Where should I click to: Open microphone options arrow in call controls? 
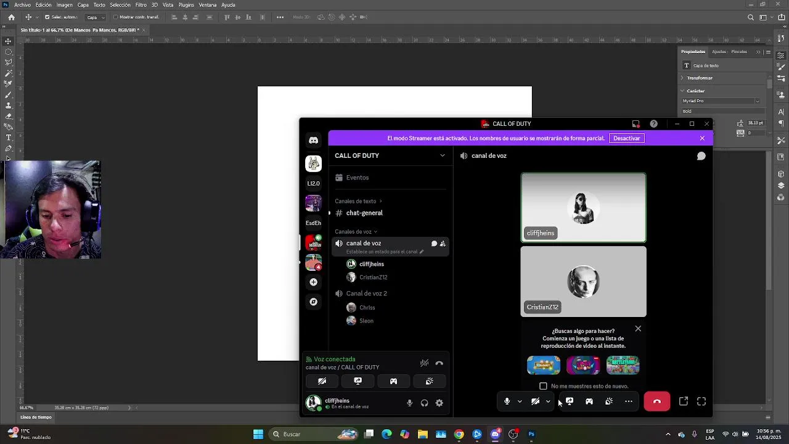click(x=520, y=401)
